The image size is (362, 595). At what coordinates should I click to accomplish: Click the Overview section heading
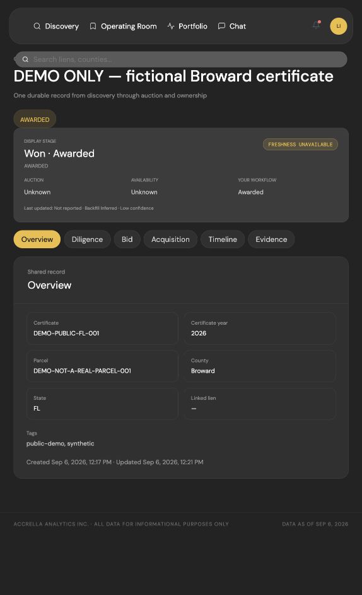[49, 285]
